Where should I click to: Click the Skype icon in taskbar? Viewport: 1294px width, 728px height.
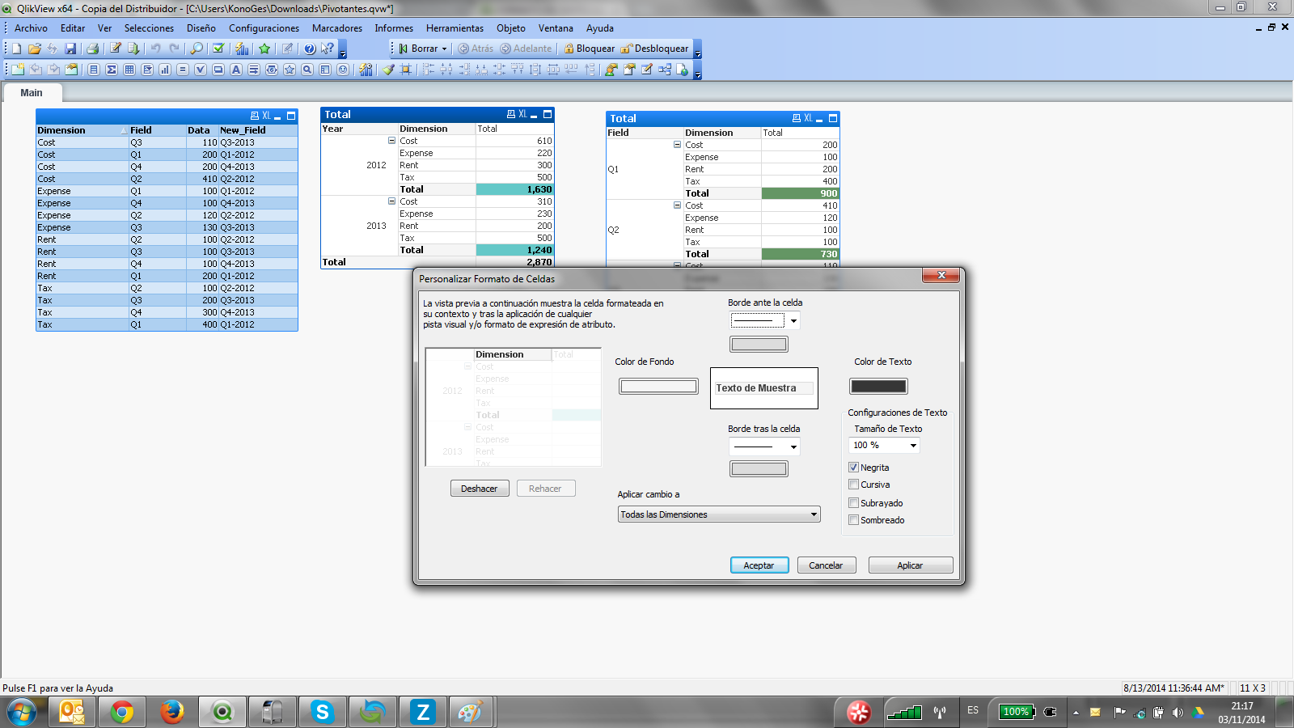322,712
